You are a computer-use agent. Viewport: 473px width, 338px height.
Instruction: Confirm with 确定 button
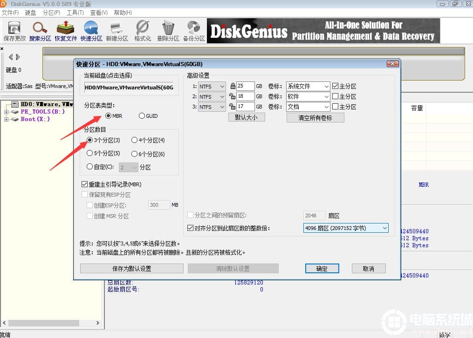(x=322, y=269)
